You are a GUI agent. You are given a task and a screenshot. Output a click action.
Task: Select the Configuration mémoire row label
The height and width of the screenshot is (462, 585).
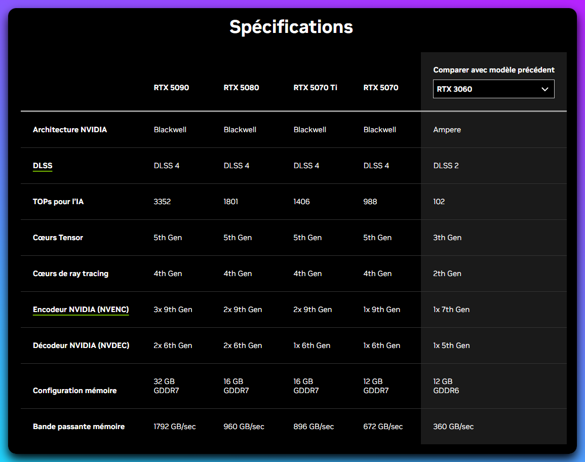tap(74, 391)
